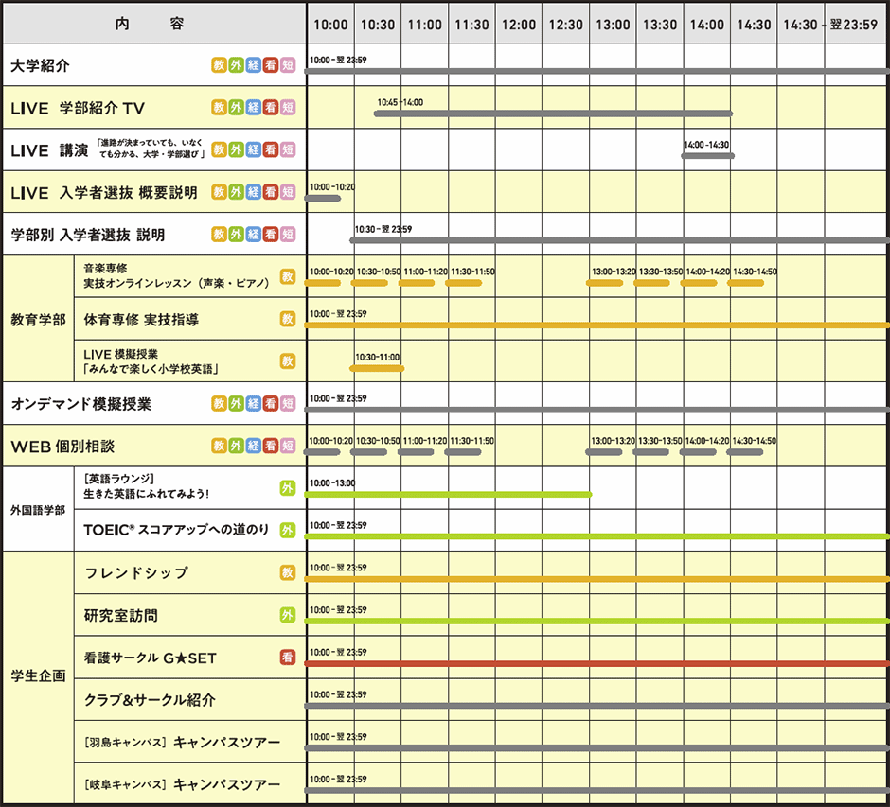Click the 10:30-翌23:59 bar for 学部別 入学者選抜 説明
Screen dimensions: 890x807
(x=620, y=241)
